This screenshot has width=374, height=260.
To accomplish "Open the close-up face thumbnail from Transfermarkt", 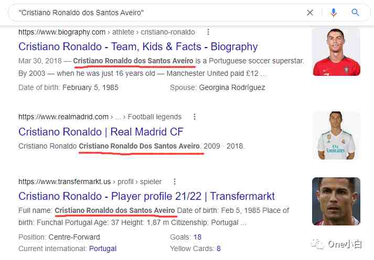I will [x=336, y=201].
